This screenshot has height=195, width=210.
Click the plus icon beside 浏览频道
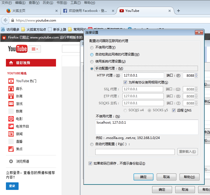11,161
